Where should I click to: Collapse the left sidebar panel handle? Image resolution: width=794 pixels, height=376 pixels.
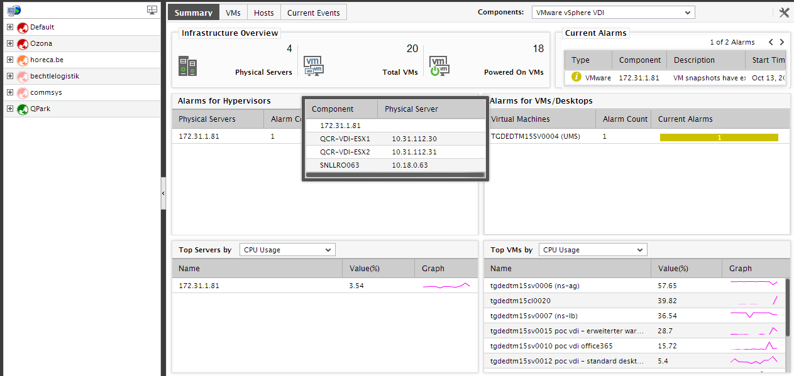click(x=163, y=193)
